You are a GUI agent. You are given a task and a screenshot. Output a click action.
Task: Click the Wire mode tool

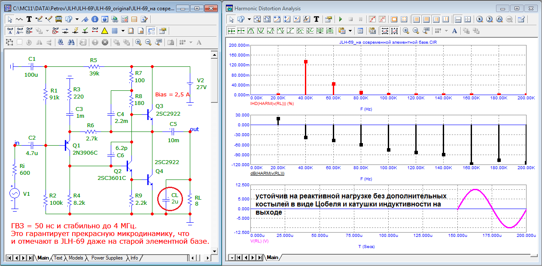point(40,19)
